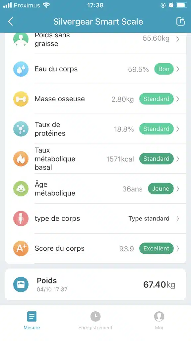The height and width of the screenshot is (341, 191).
Task: Switch to the Moi tab
Action: click(159, 321)
